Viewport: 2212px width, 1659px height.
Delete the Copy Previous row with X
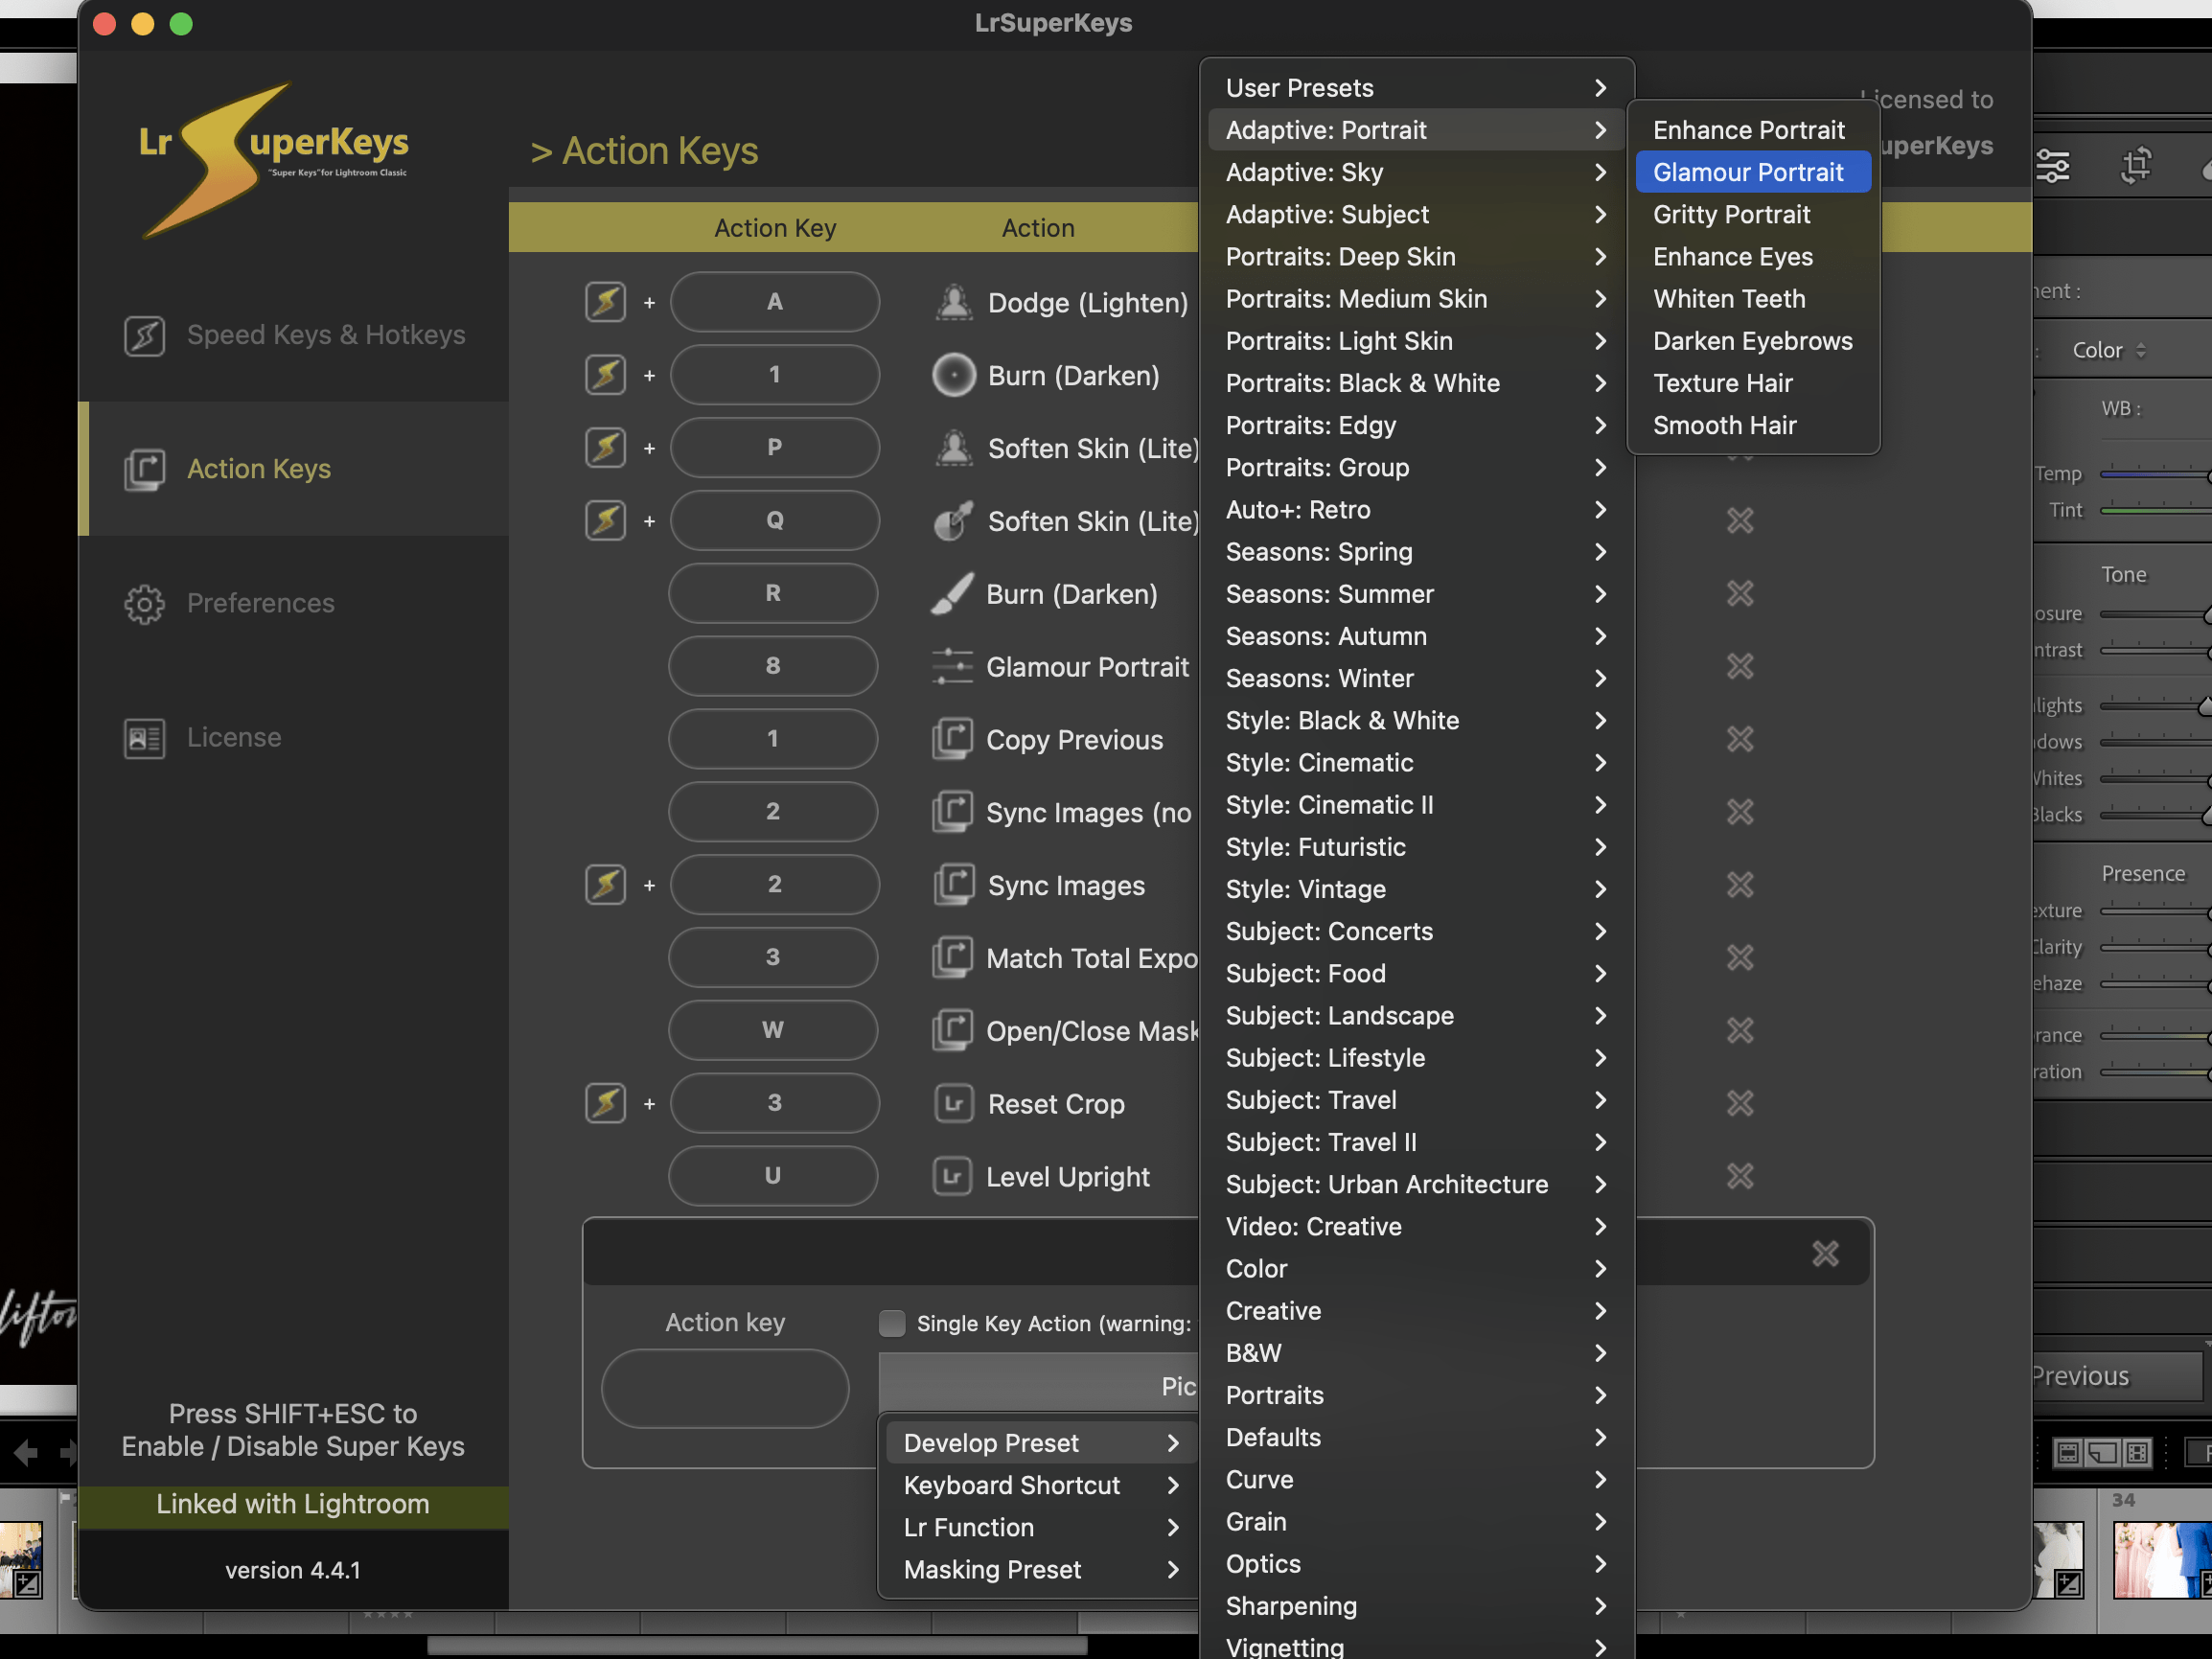point(1740,739)
